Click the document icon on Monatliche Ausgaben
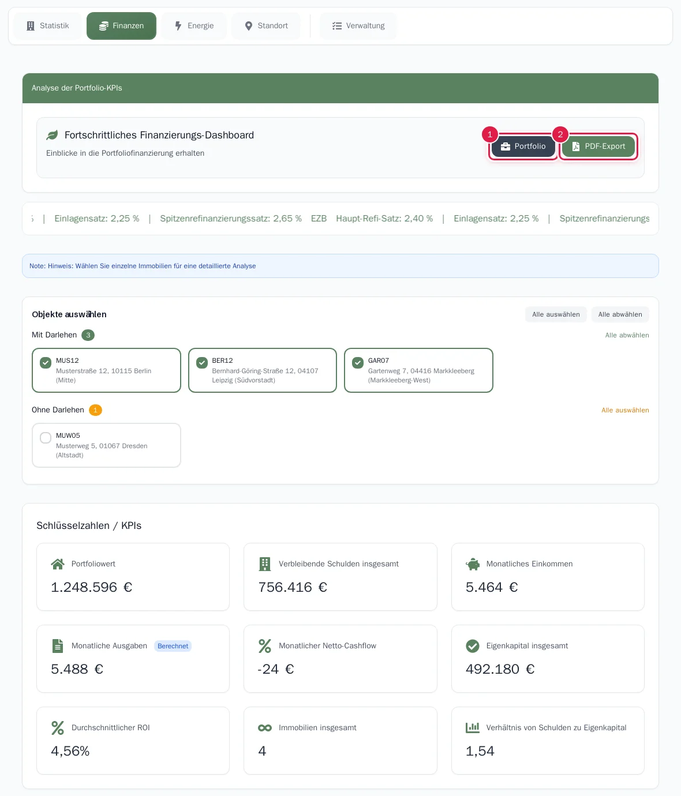This screenshot has width=681, height=796. (x=58, y=646)
